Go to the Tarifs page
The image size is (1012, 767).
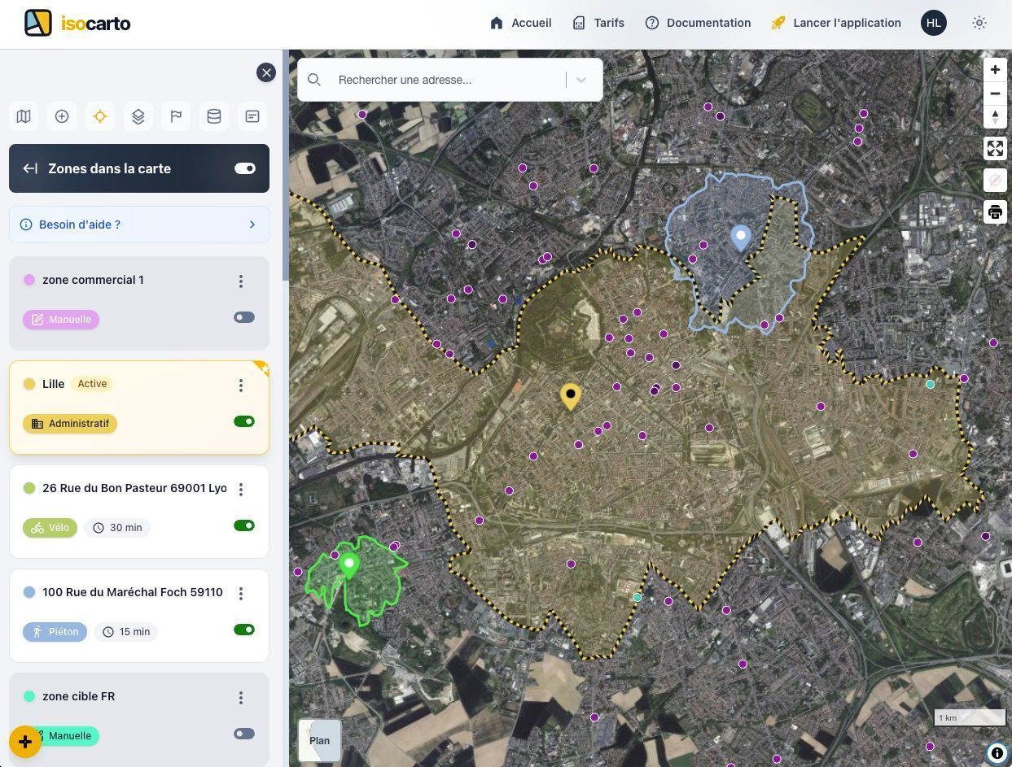[598, 23]
